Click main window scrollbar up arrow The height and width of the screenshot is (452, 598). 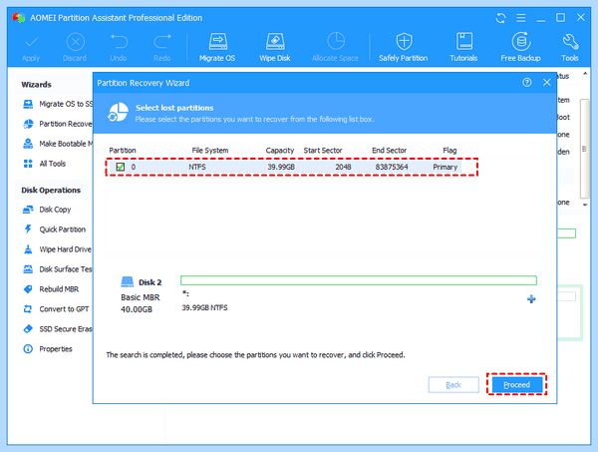coord(585,73)
